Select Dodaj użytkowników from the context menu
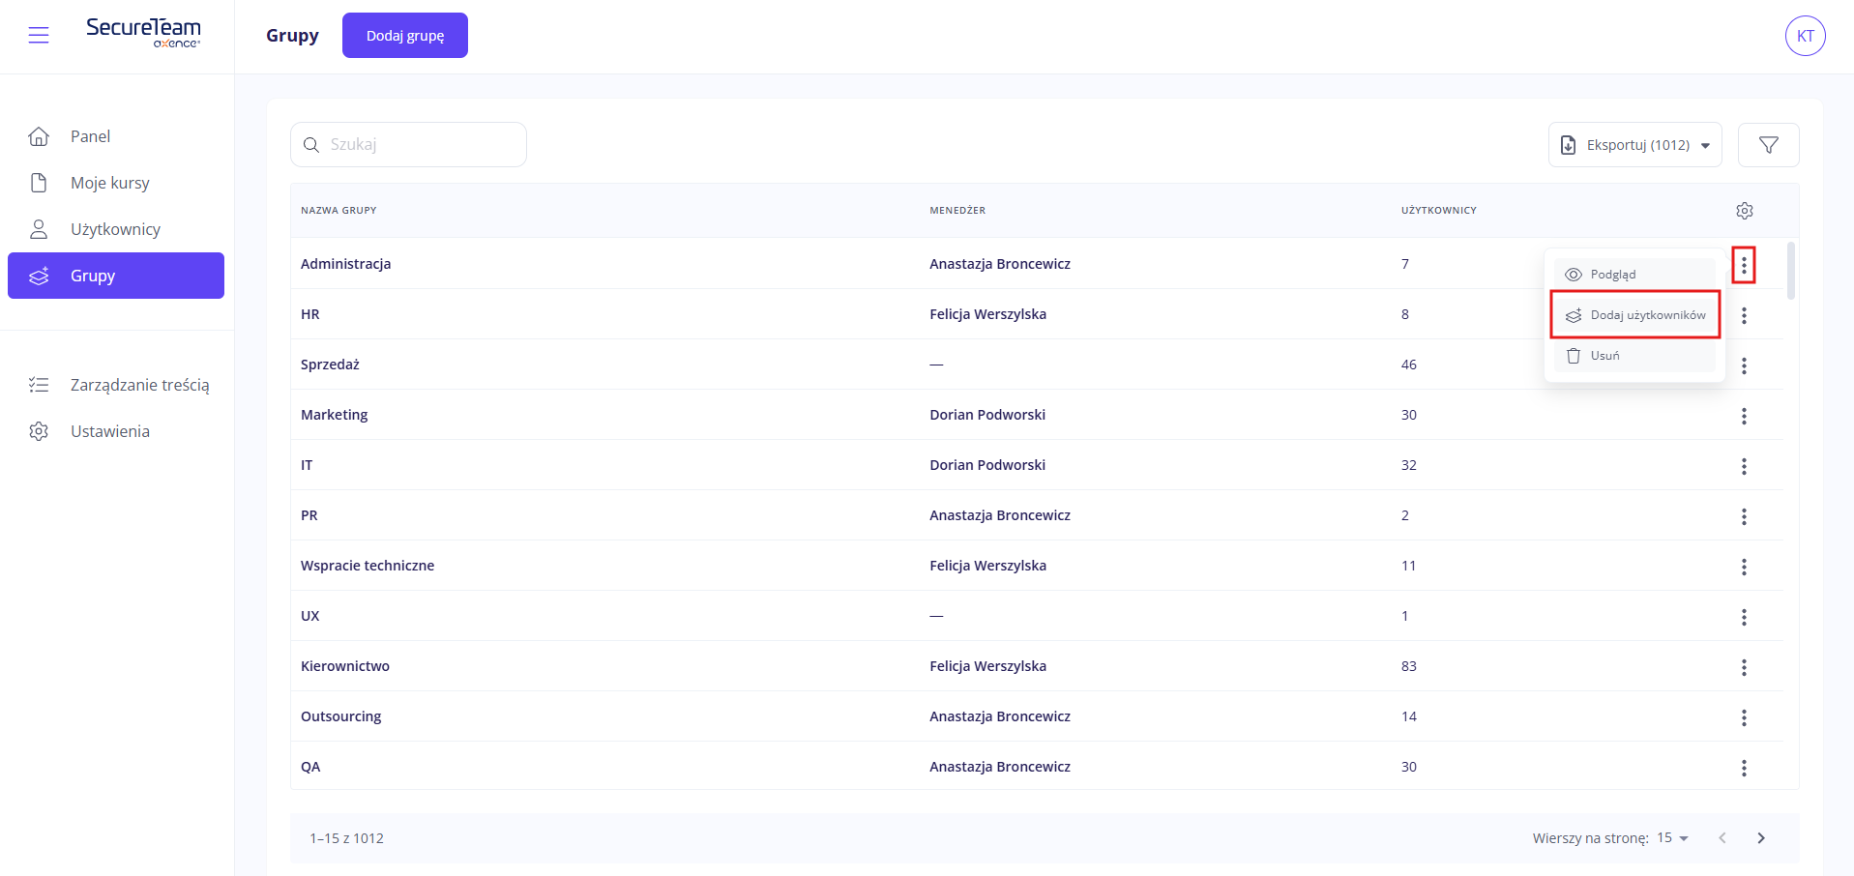 click(x=1635, y=315)
